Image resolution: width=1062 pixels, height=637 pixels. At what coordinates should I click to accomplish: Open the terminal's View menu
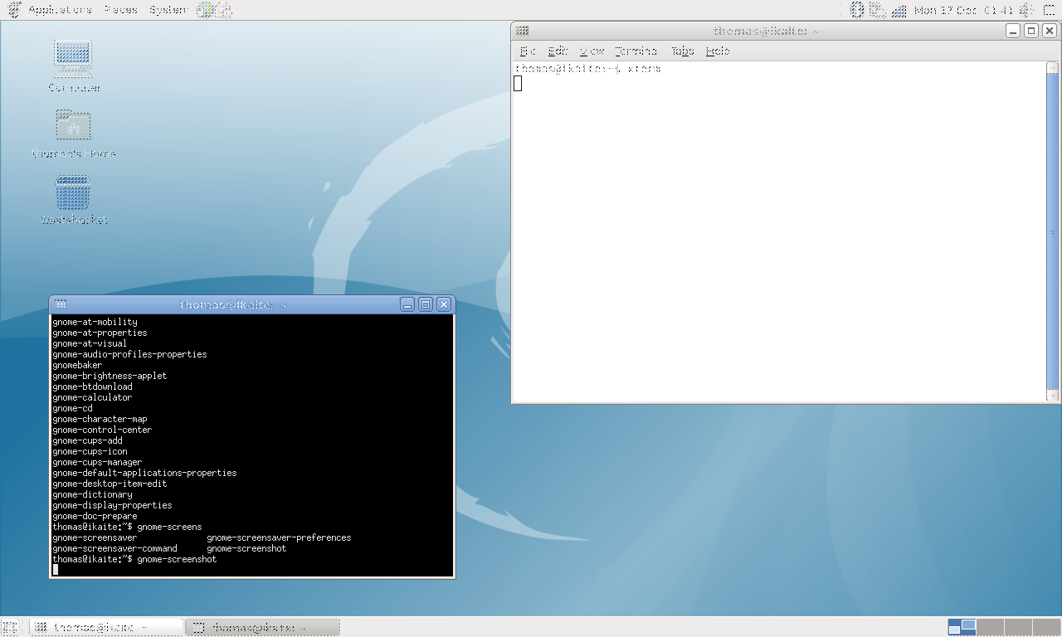pyautogui.click(x=592, y=51)
